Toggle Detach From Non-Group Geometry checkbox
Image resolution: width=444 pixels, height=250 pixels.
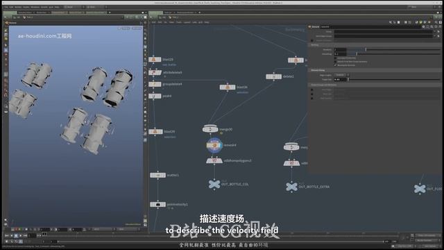[x=335, y=62]
